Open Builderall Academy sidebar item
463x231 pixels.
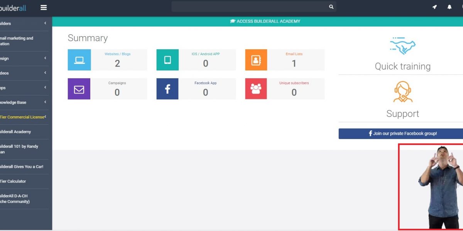pos(15,132)
